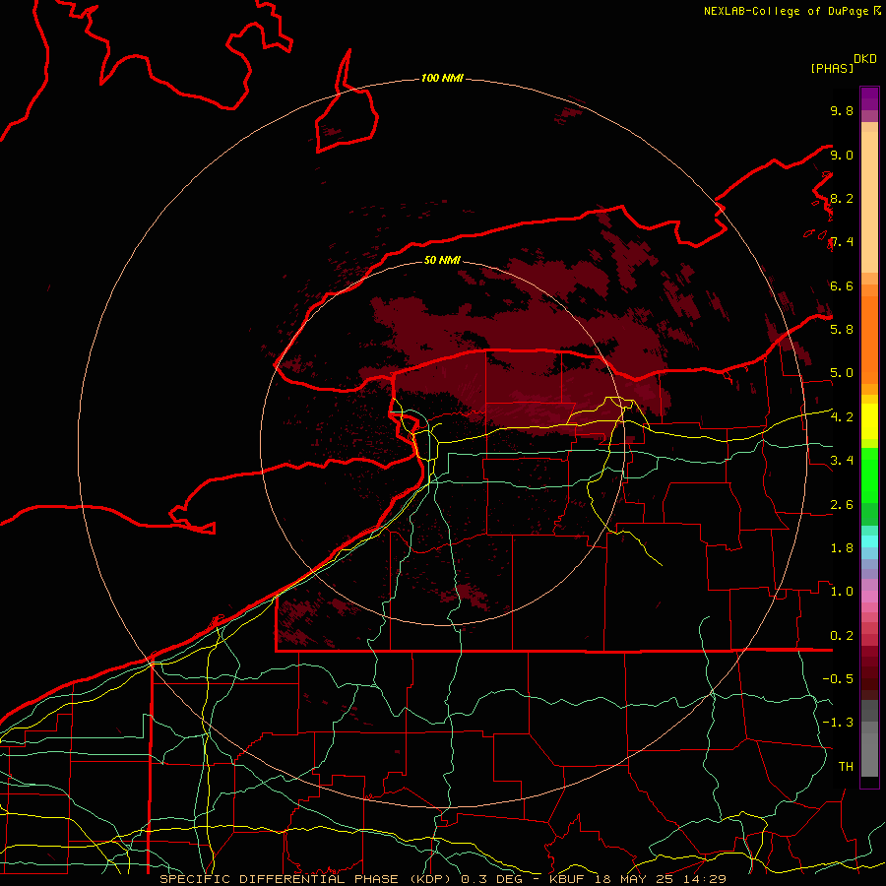
Task: Pick the cyan color bar segment
Action: coord(869,541)
